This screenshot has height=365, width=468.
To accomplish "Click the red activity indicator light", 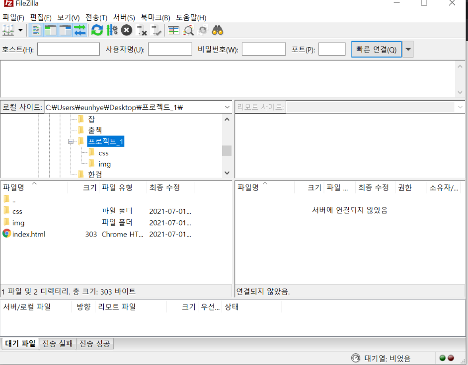I will (x=451, y=358).
